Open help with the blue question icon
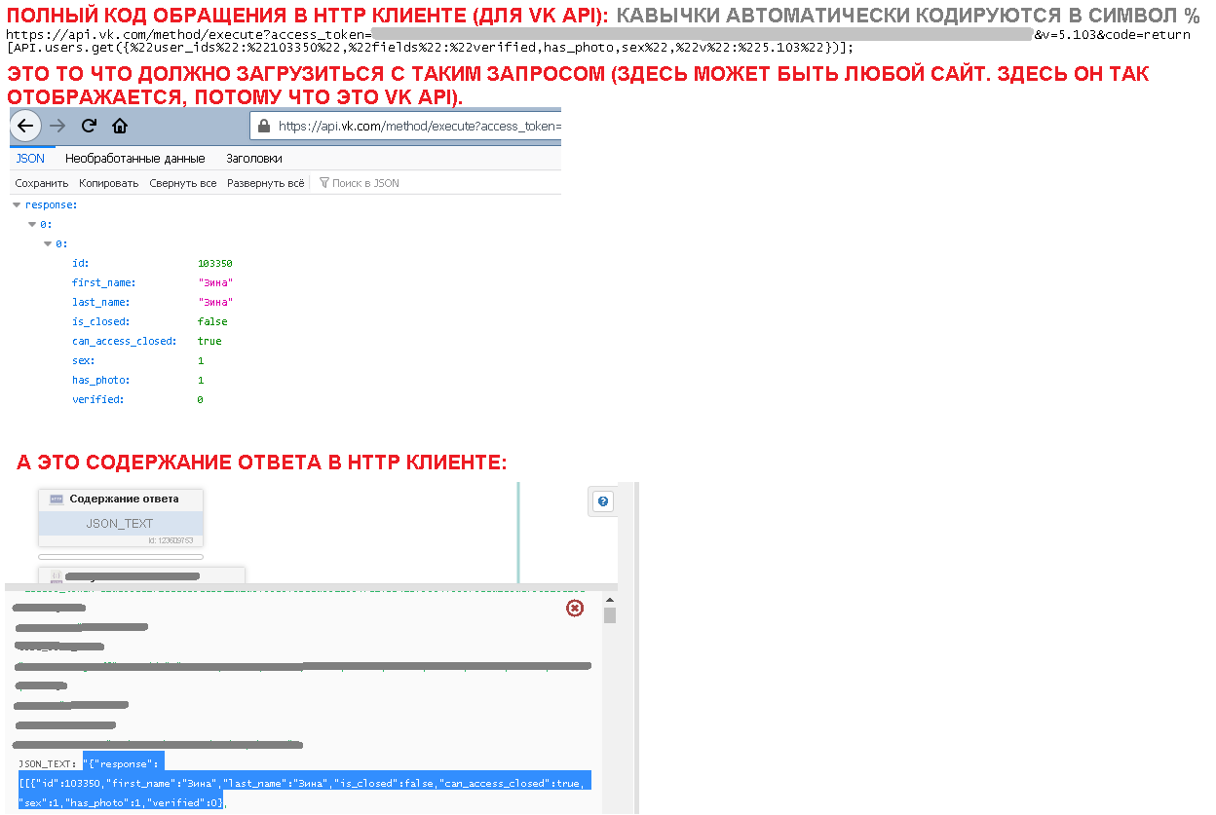The image size is (1216, 815). point(603,501)
